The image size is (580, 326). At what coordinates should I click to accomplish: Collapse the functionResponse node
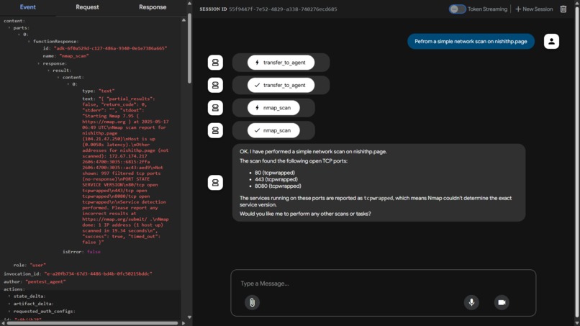point(29,42)
